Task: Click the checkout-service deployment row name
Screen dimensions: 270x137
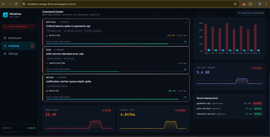Action: click(206, 114)
